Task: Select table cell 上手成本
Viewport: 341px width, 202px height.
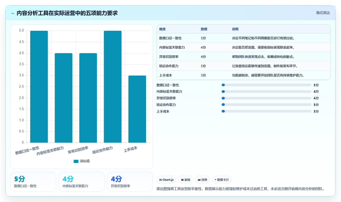Action: click(165, 75)
